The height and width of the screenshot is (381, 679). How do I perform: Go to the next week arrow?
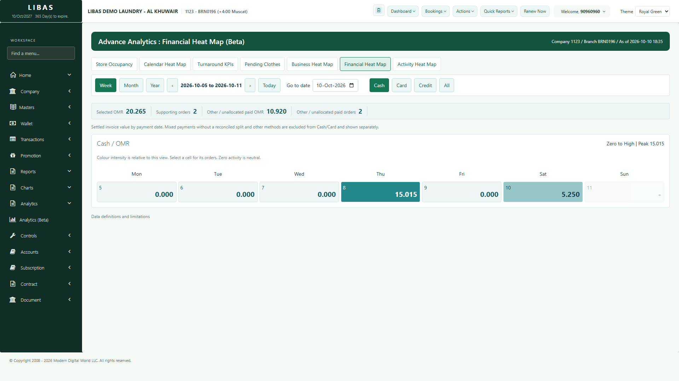[x=250, y=85]
